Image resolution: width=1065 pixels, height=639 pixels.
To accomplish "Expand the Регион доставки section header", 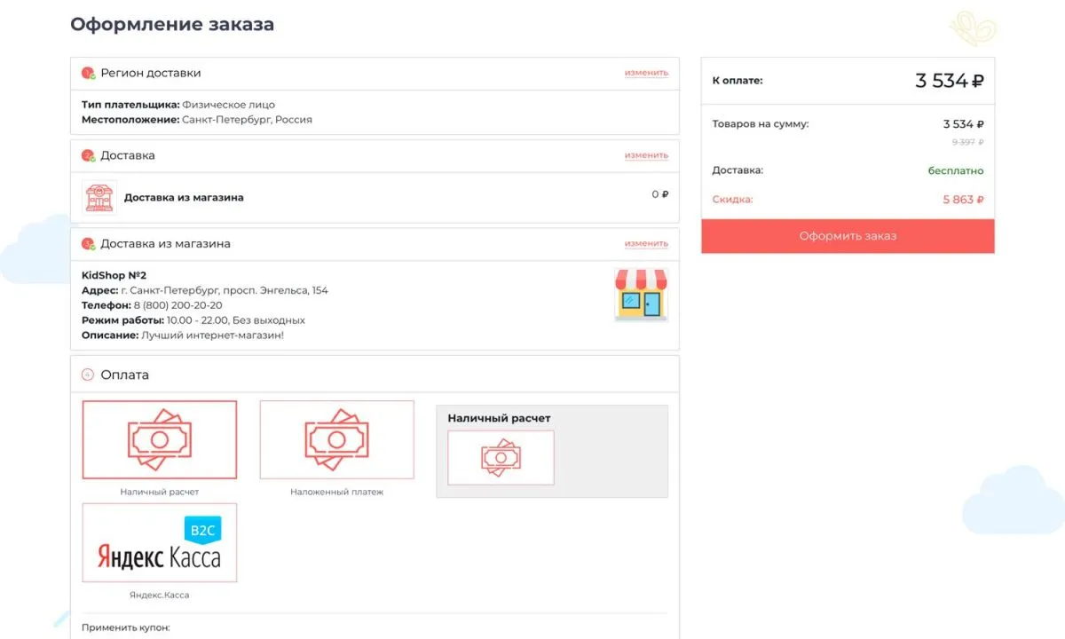I will pos(151,74).
